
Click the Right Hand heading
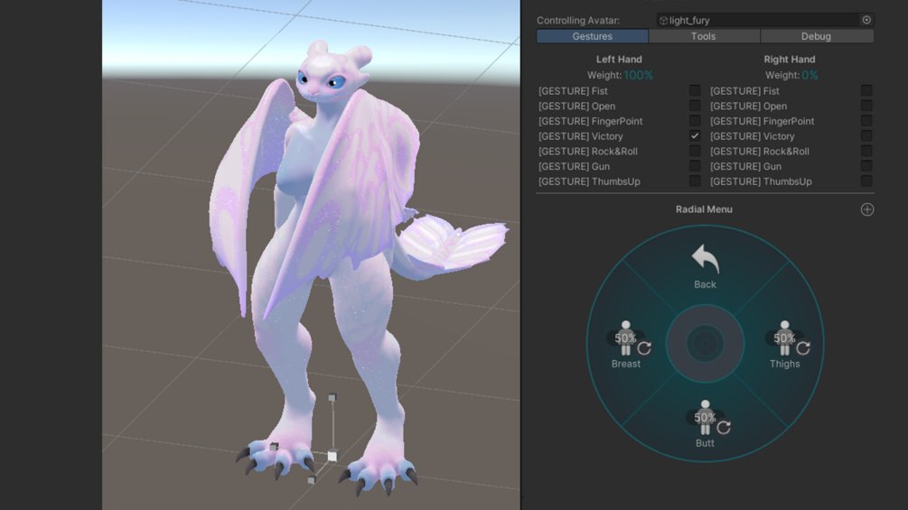(790, 59)
